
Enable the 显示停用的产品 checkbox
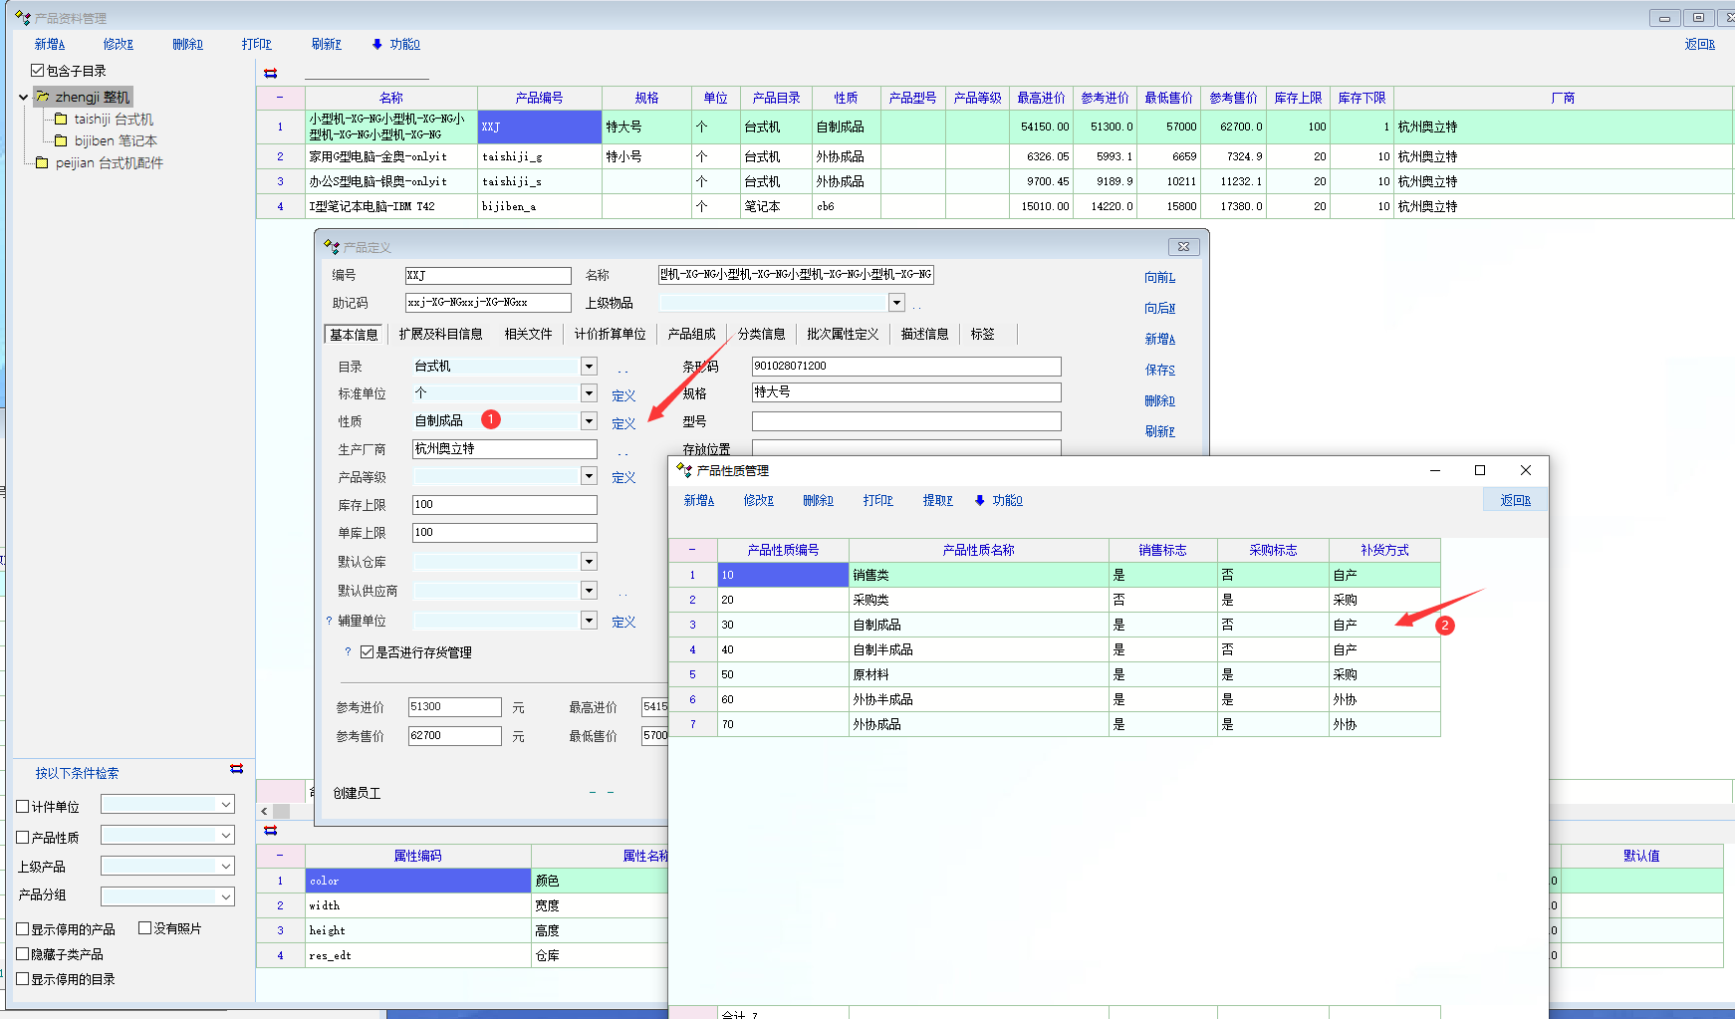[23, 929]
